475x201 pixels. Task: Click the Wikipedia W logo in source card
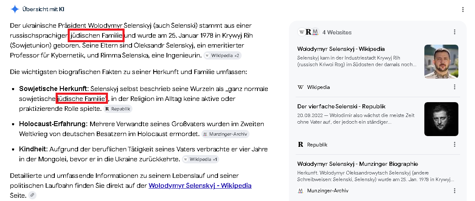coord(301,87)
